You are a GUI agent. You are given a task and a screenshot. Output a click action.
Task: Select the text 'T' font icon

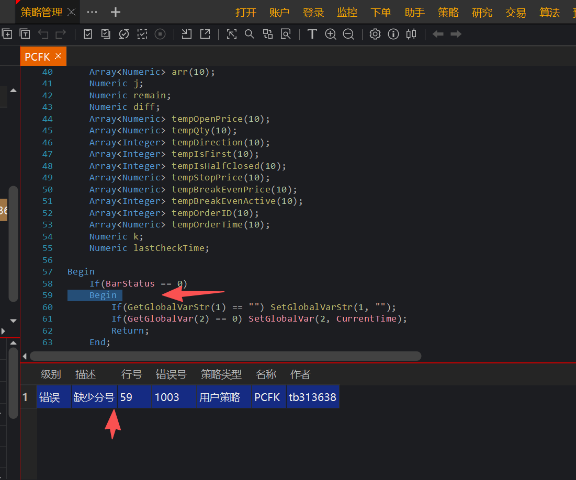(x=312, y=35)
